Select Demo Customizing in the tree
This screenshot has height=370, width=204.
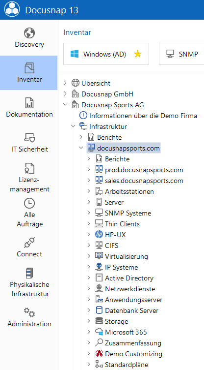tap(134, 354)
